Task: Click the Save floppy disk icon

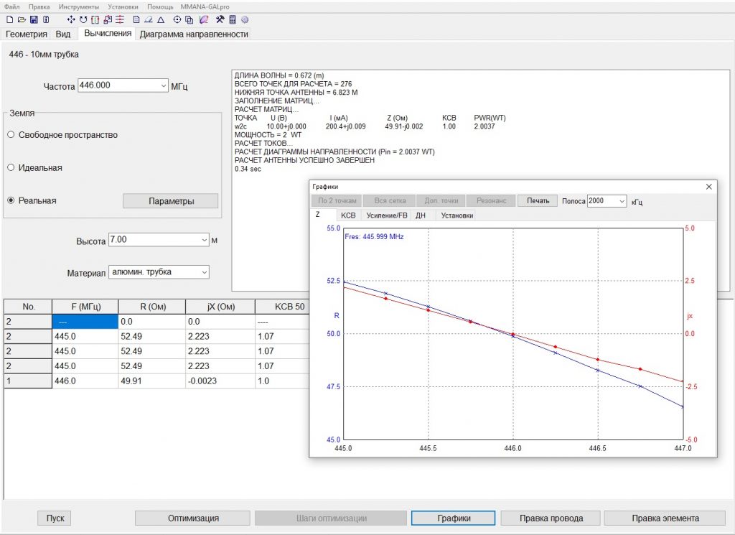Action: [33, 19]
